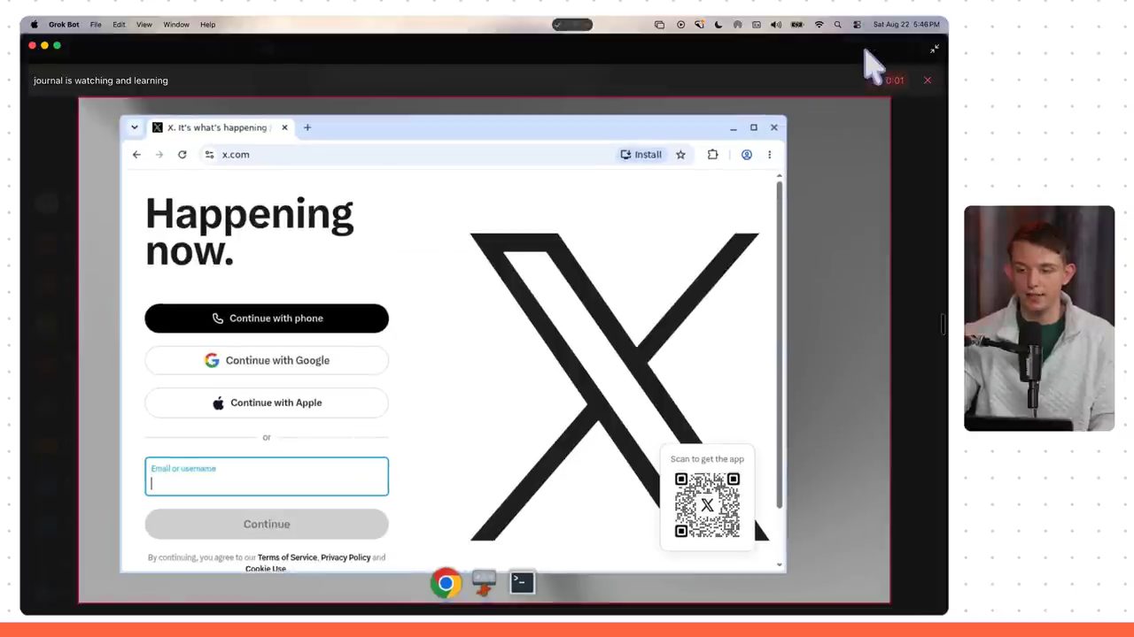
Task: Open the browser extensions puzzle icon
Action: [712, 155]
